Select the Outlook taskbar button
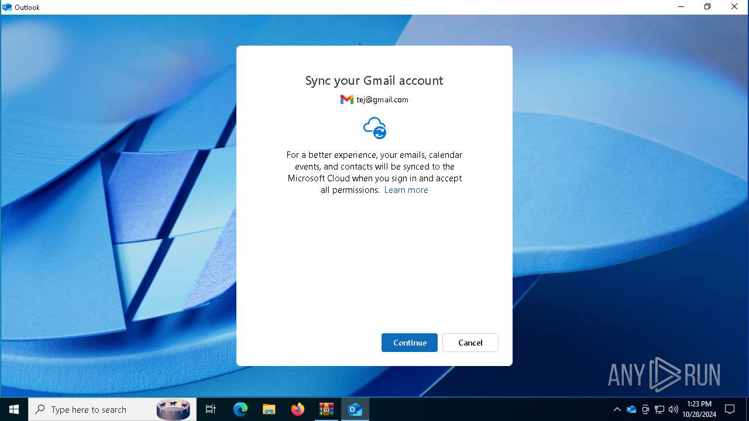The width and height of the screenshot is (749, 421). click(355, 409)
